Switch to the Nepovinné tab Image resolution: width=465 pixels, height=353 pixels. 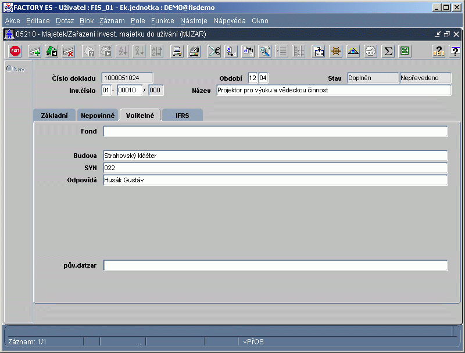pos(98,115)
